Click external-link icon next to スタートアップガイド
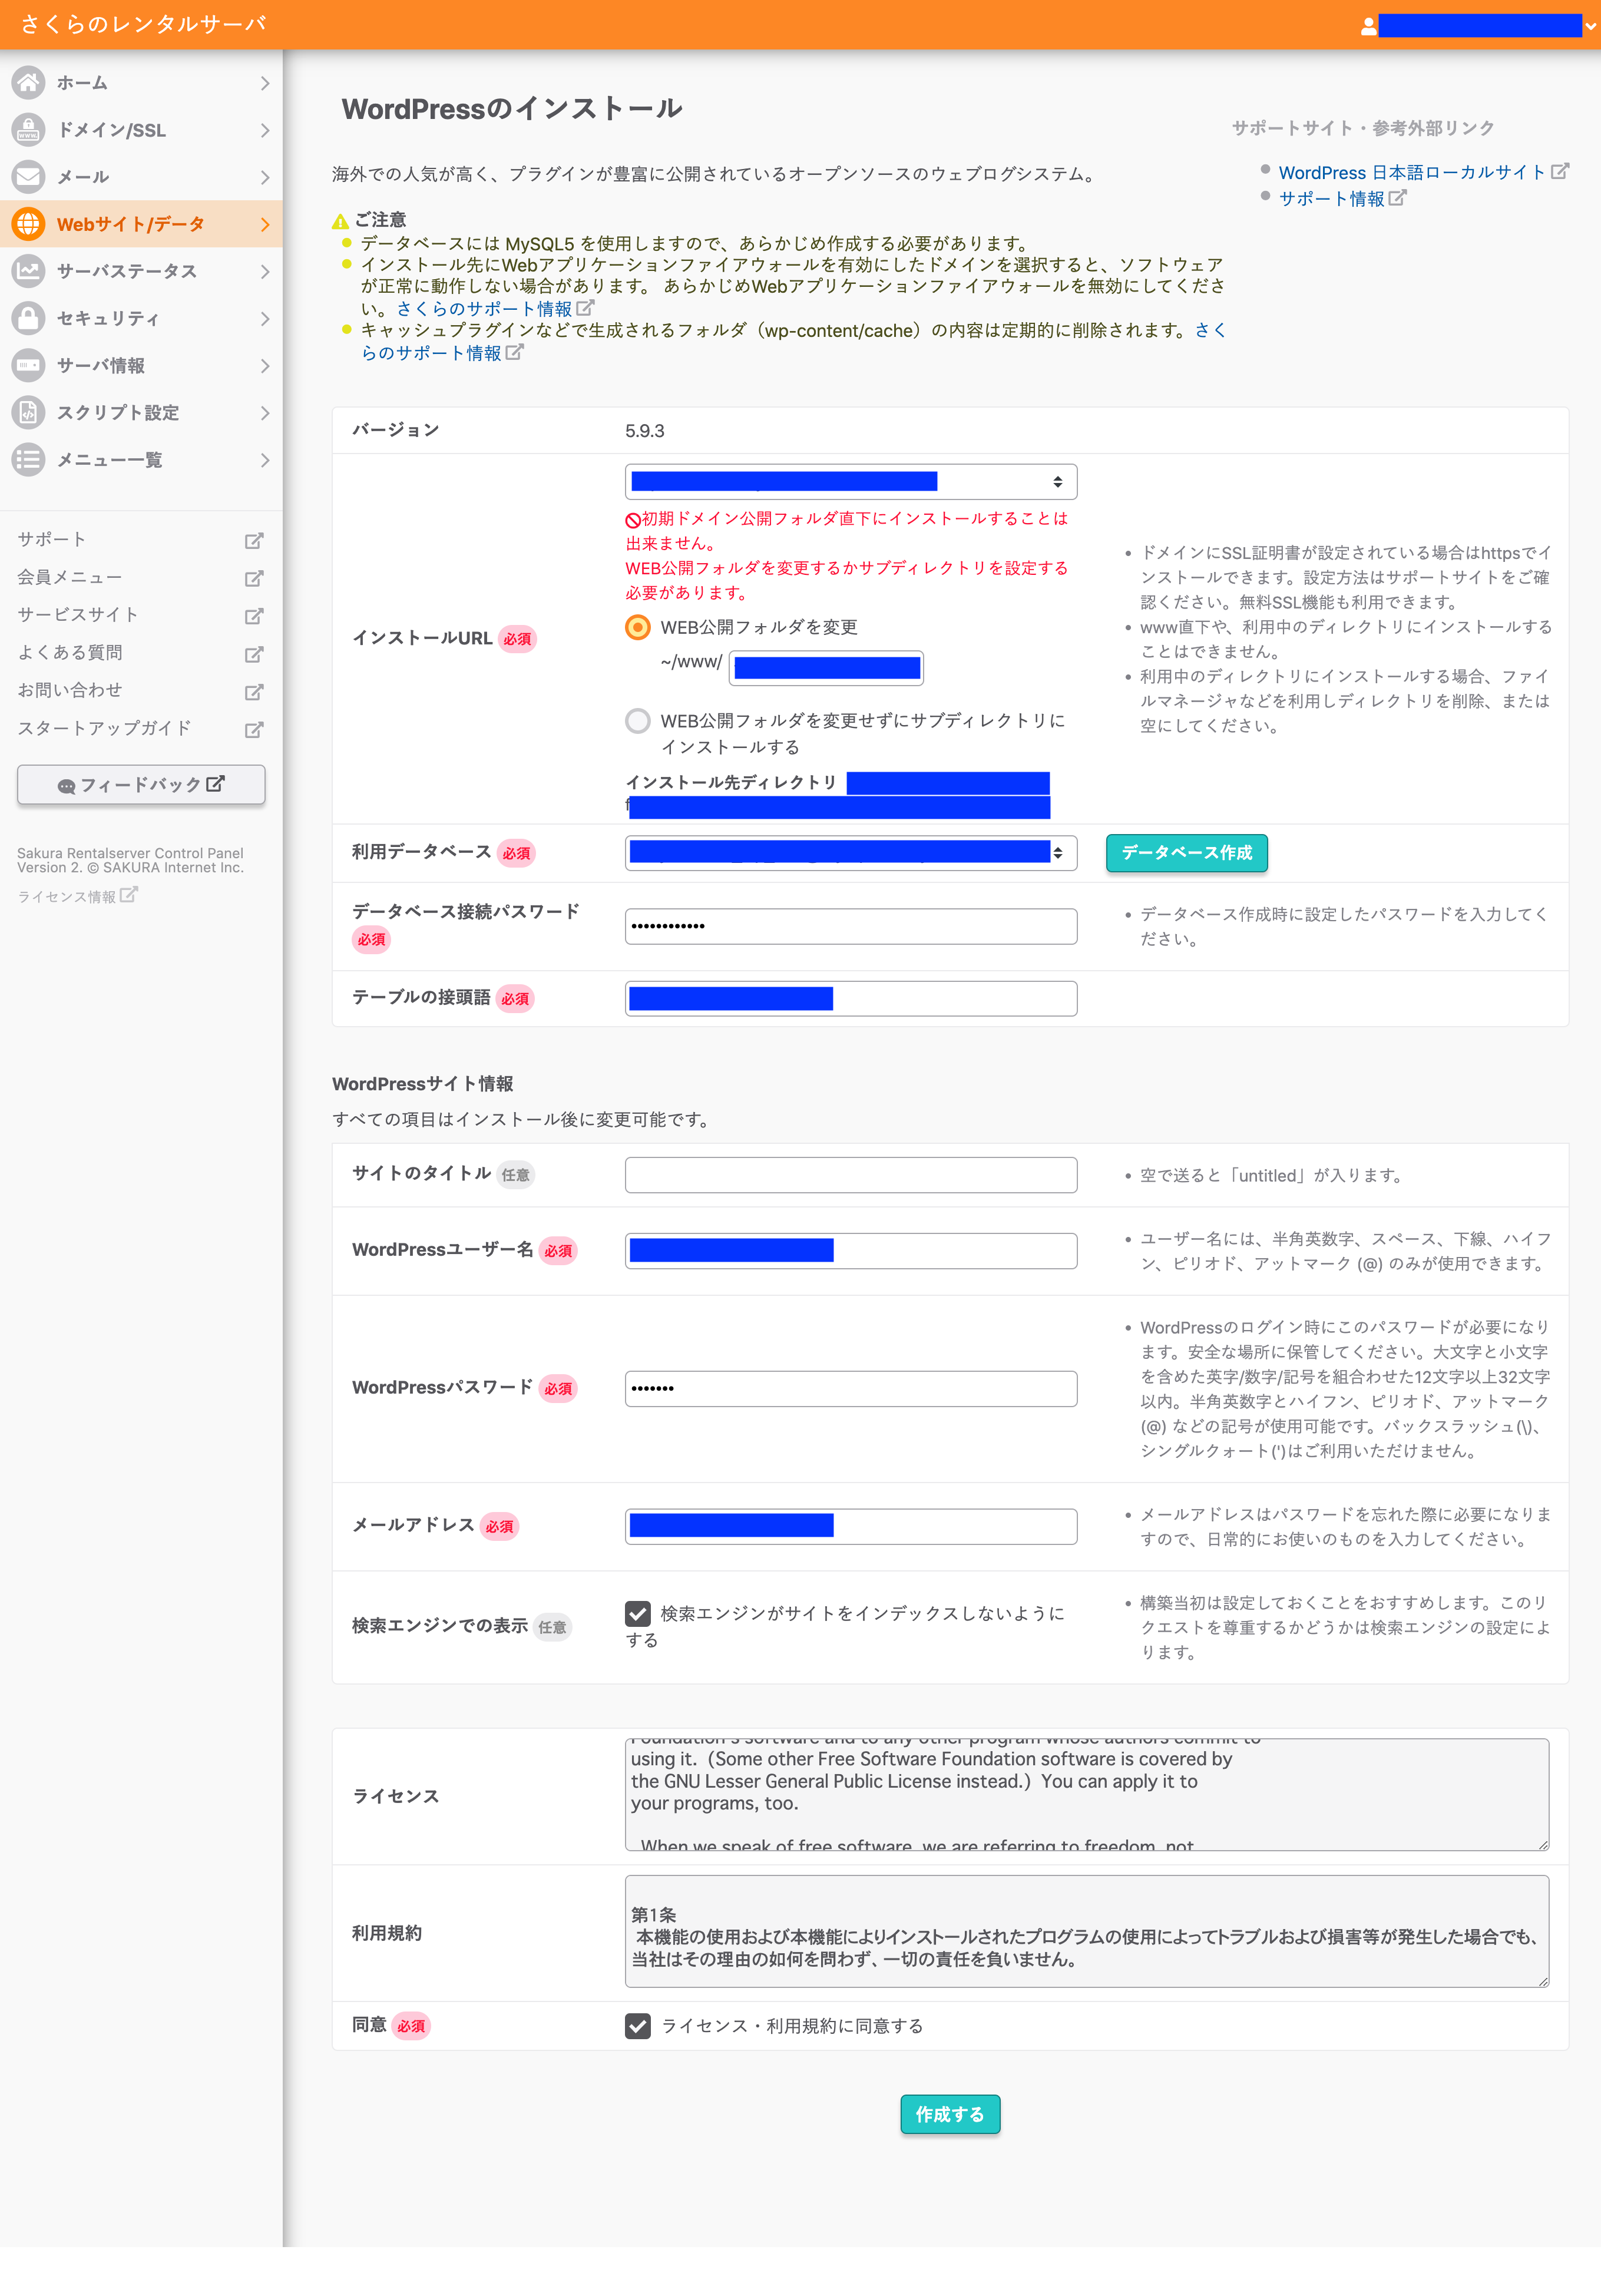Image resolution: width=1601 pixels, height=2296 pixels. [x=254, y=729]
